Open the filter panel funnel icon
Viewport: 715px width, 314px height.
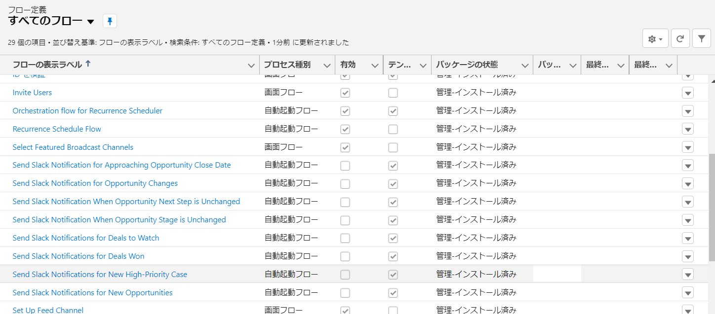[x=701, y=38]
